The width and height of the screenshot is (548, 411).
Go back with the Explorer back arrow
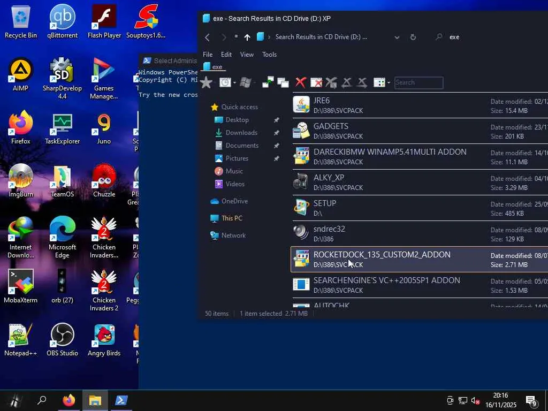tap(207, 37)
